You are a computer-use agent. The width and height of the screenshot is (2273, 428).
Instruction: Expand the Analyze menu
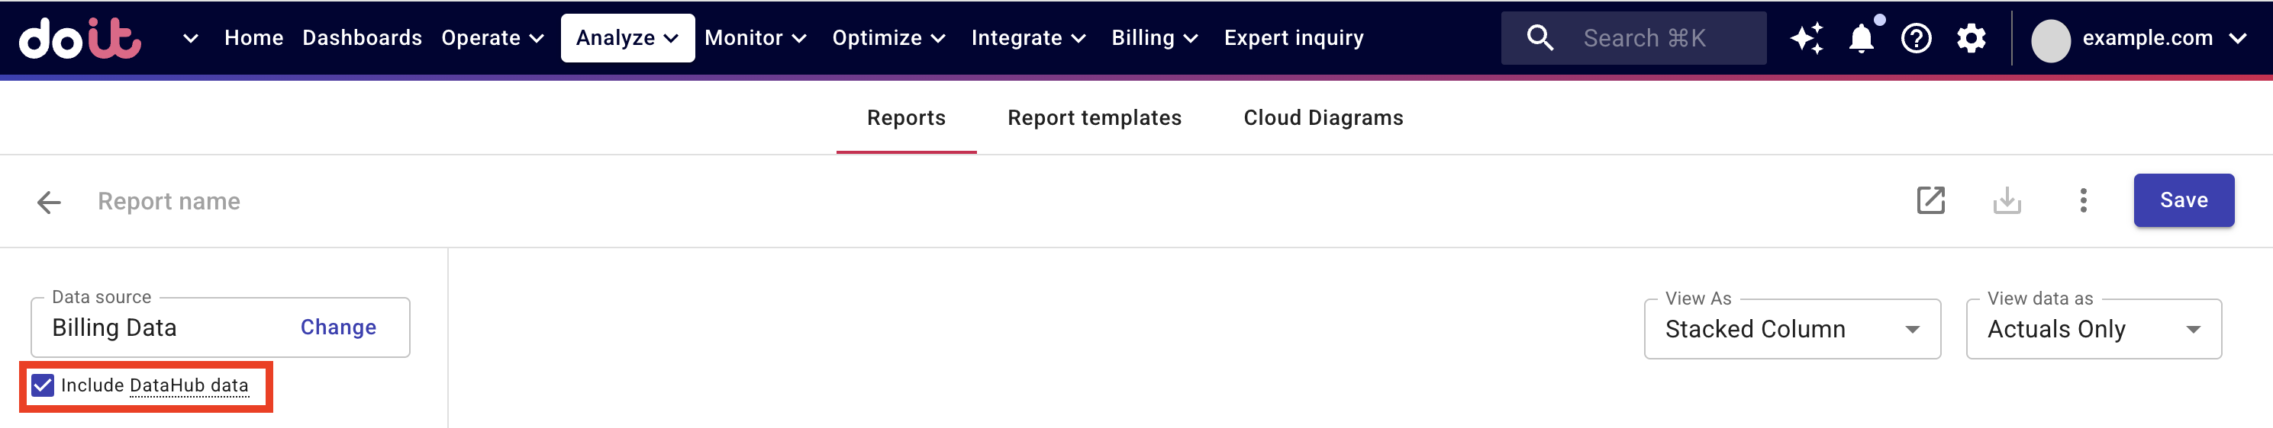pos(627,38)
